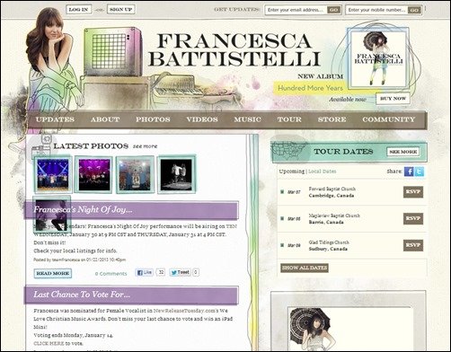Open the second latest photo with purple lighting
Viewport: 451px width, 352px height.
(x=94, y=174)
